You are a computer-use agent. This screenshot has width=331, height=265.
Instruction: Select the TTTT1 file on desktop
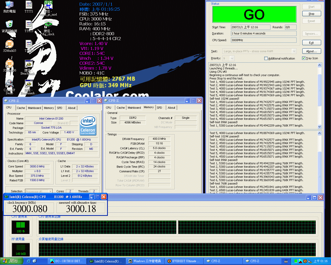pyautogui.click(x=29, y=7)
